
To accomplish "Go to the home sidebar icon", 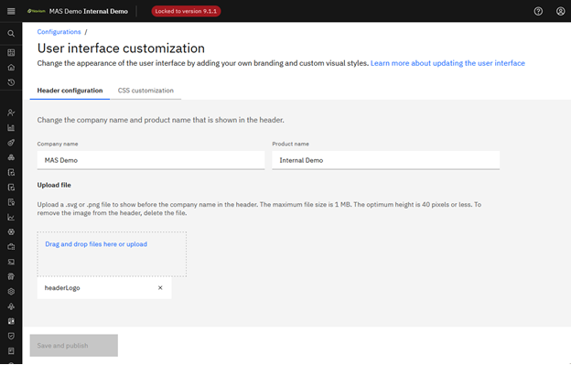I will click(x=11, y=68).
